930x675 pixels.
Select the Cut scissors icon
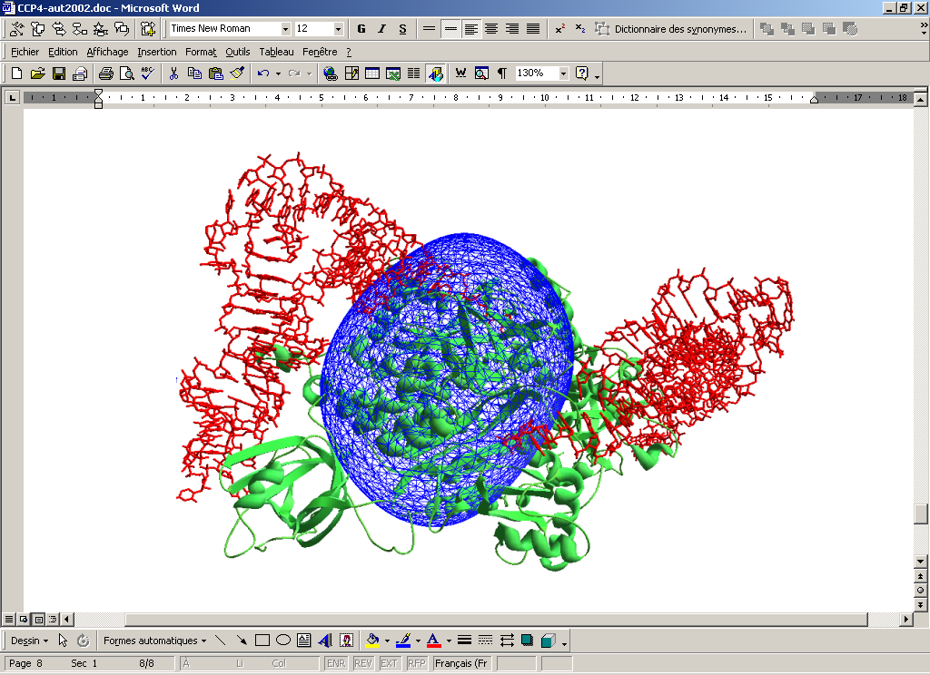tap(173, 73)
